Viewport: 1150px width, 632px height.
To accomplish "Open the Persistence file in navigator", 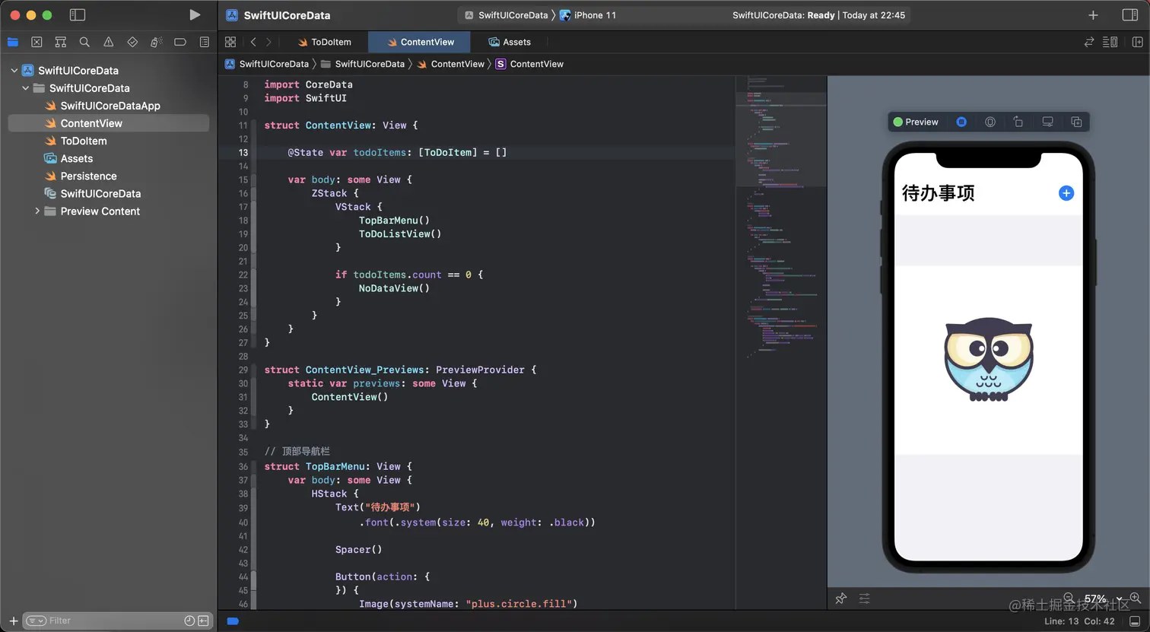I will pyautogui.click(x=88, y=176).
